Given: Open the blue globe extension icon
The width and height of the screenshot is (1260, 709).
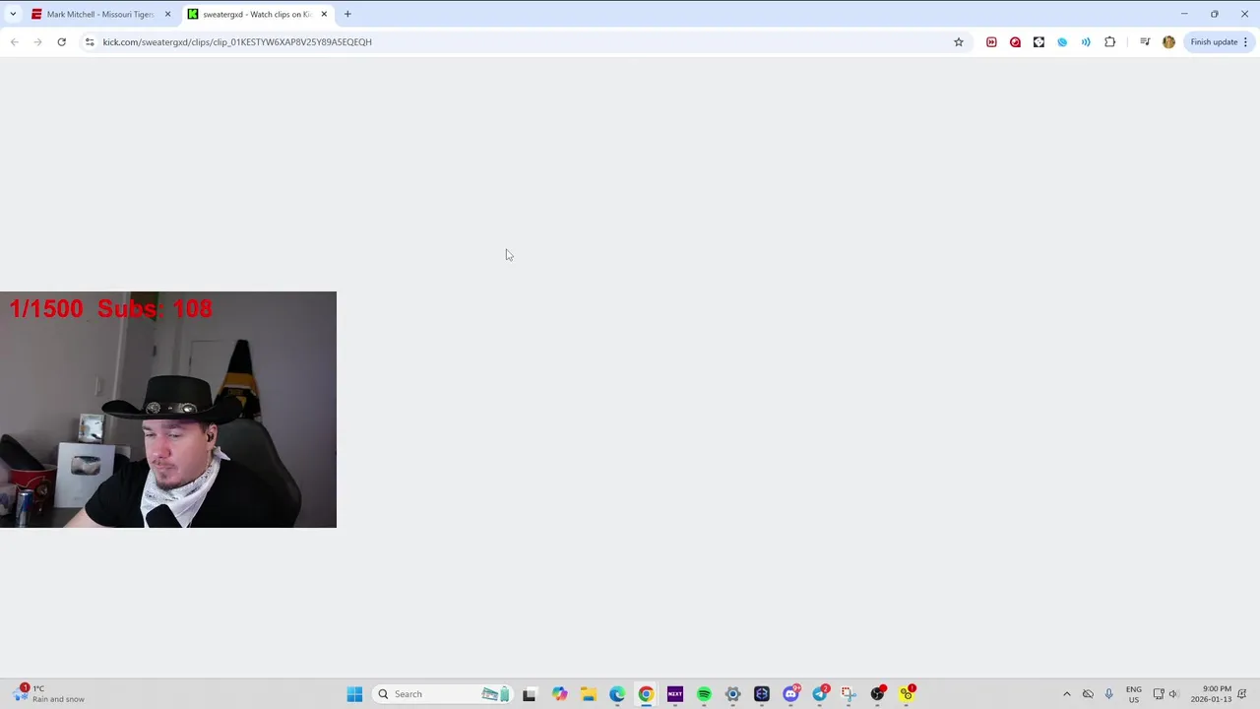Looking at the screenshot, I should tap(1062, 42).
